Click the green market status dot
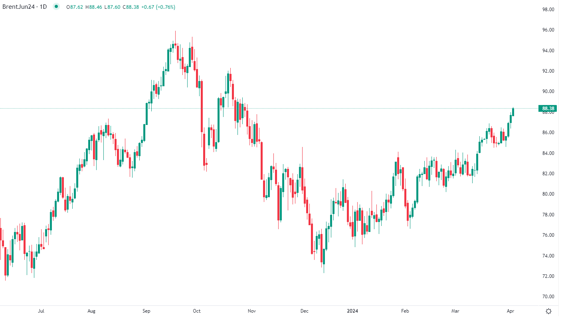564x325 pixels. [x=56, y=7]
